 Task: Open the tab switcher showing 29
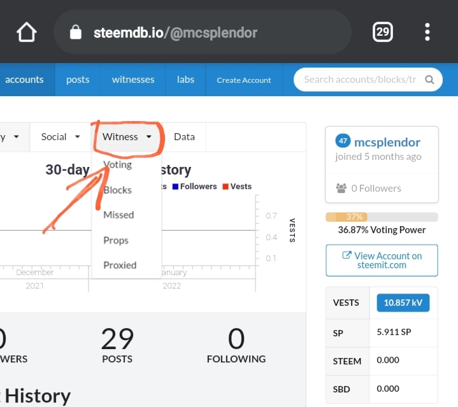383,32
